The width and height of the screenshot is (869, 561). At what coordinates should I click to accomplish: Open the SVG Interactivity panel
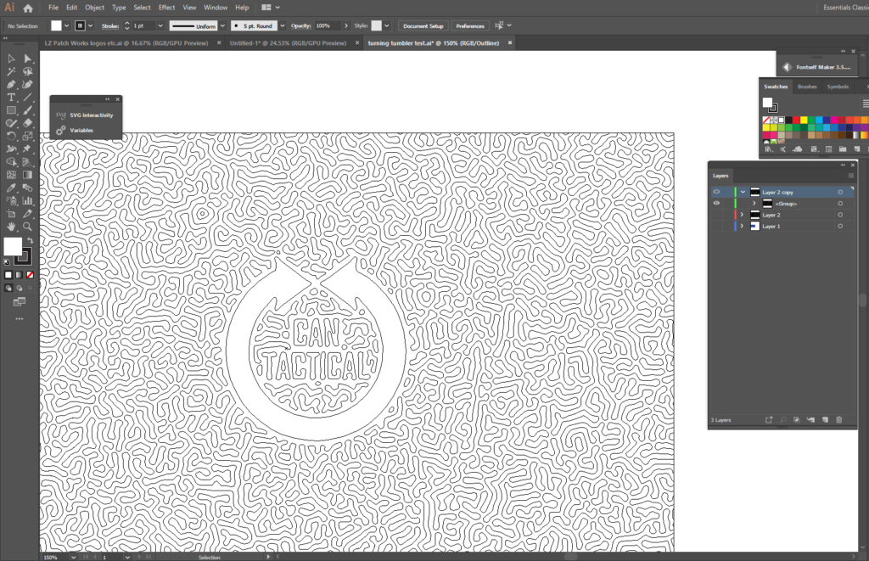tap(86, 115)
